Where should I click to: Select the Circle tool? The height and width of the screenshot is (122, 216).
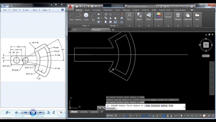(x=86, y=17)
